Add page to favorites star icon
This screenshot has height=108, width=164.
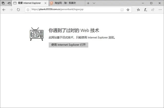128,10
